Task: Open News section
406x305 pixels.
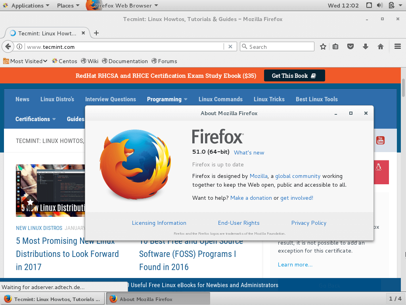Action: [x=22, y=99]
